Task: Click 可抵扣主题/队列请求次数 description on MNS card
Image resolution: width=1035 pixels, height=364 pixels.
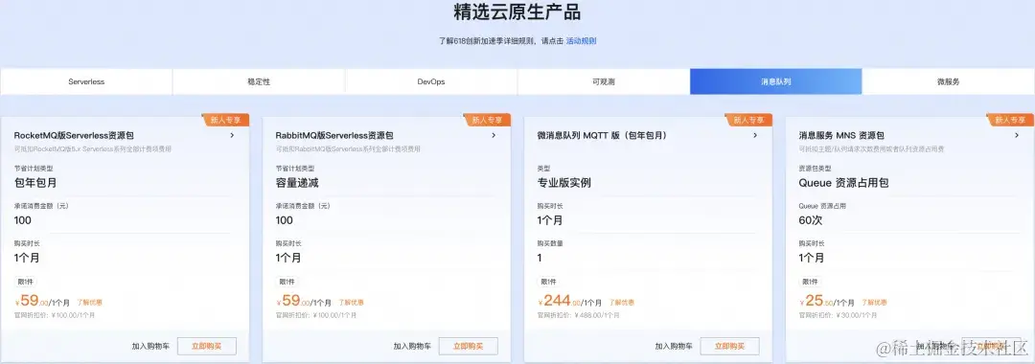Action: [871, 149]
